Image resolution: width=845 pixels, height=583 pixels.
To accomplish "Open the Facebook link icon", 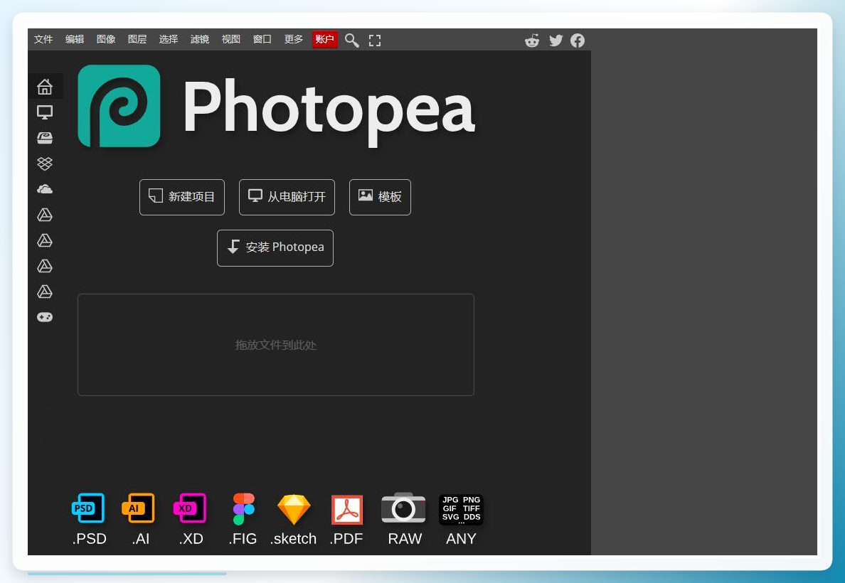I will coord(577,41).
